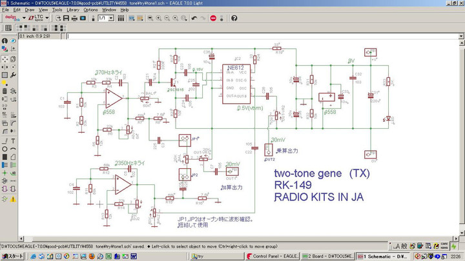The height and width of the screenshot is (261, 465).
Task: Click the Save floppy disk icon
Action: coord(65,18)
